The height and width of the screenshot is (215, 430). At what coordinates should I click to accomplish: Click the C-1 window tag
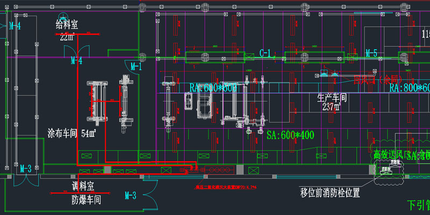point(265,53)
